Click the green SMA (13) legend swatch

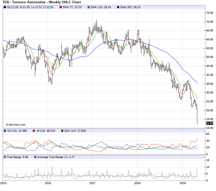(x=89, y=7)
